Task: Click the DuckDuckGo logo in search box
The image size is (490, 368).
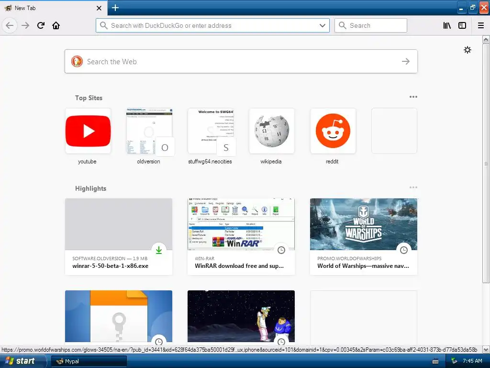Action: coord(77,61)
